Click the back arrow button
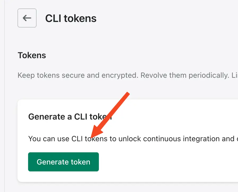This screenshot has width=238, height=192. tap(27, 18)
